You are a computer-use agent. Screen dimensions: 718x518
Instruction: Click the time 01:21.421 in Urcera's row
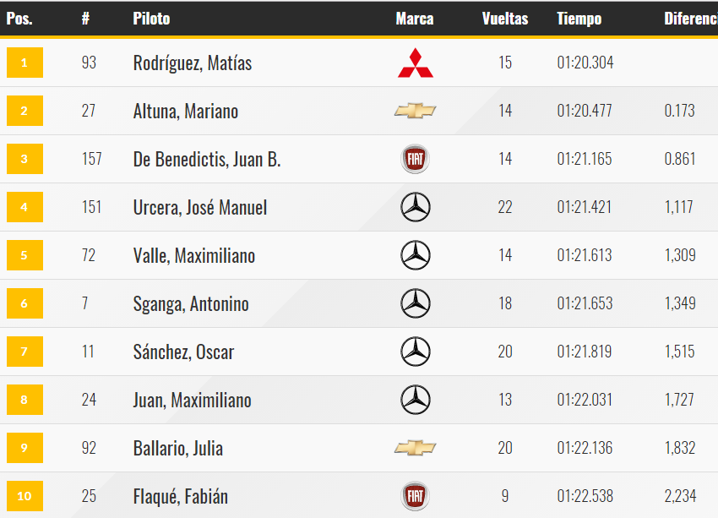tap(585, 207)
